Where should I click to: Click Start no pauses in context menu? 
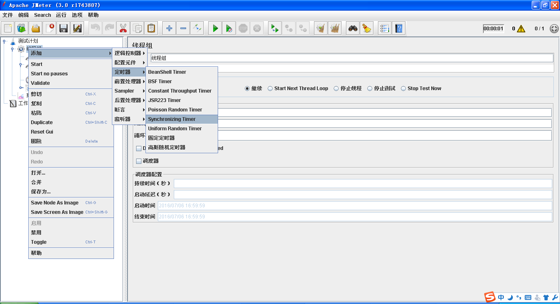(71, 74)
